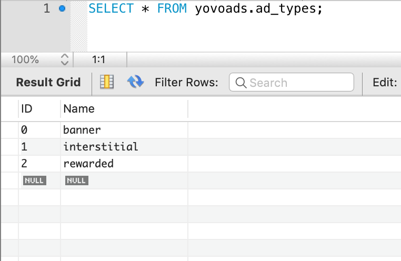Select the "banner" cell in the grid

click(82, 130)
